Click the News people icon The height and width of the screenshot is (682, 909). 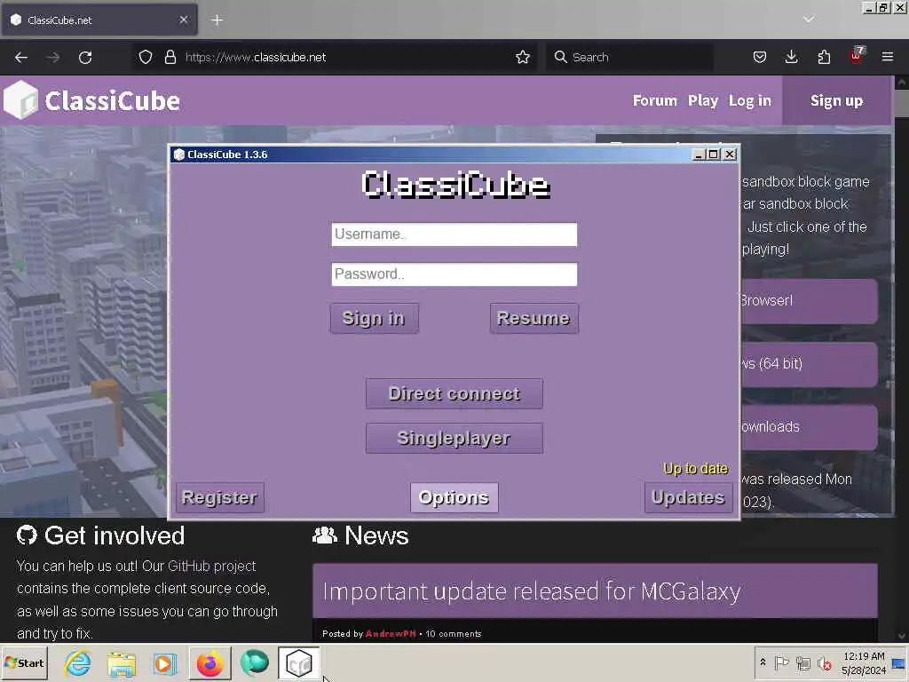[x=325, y=535]
